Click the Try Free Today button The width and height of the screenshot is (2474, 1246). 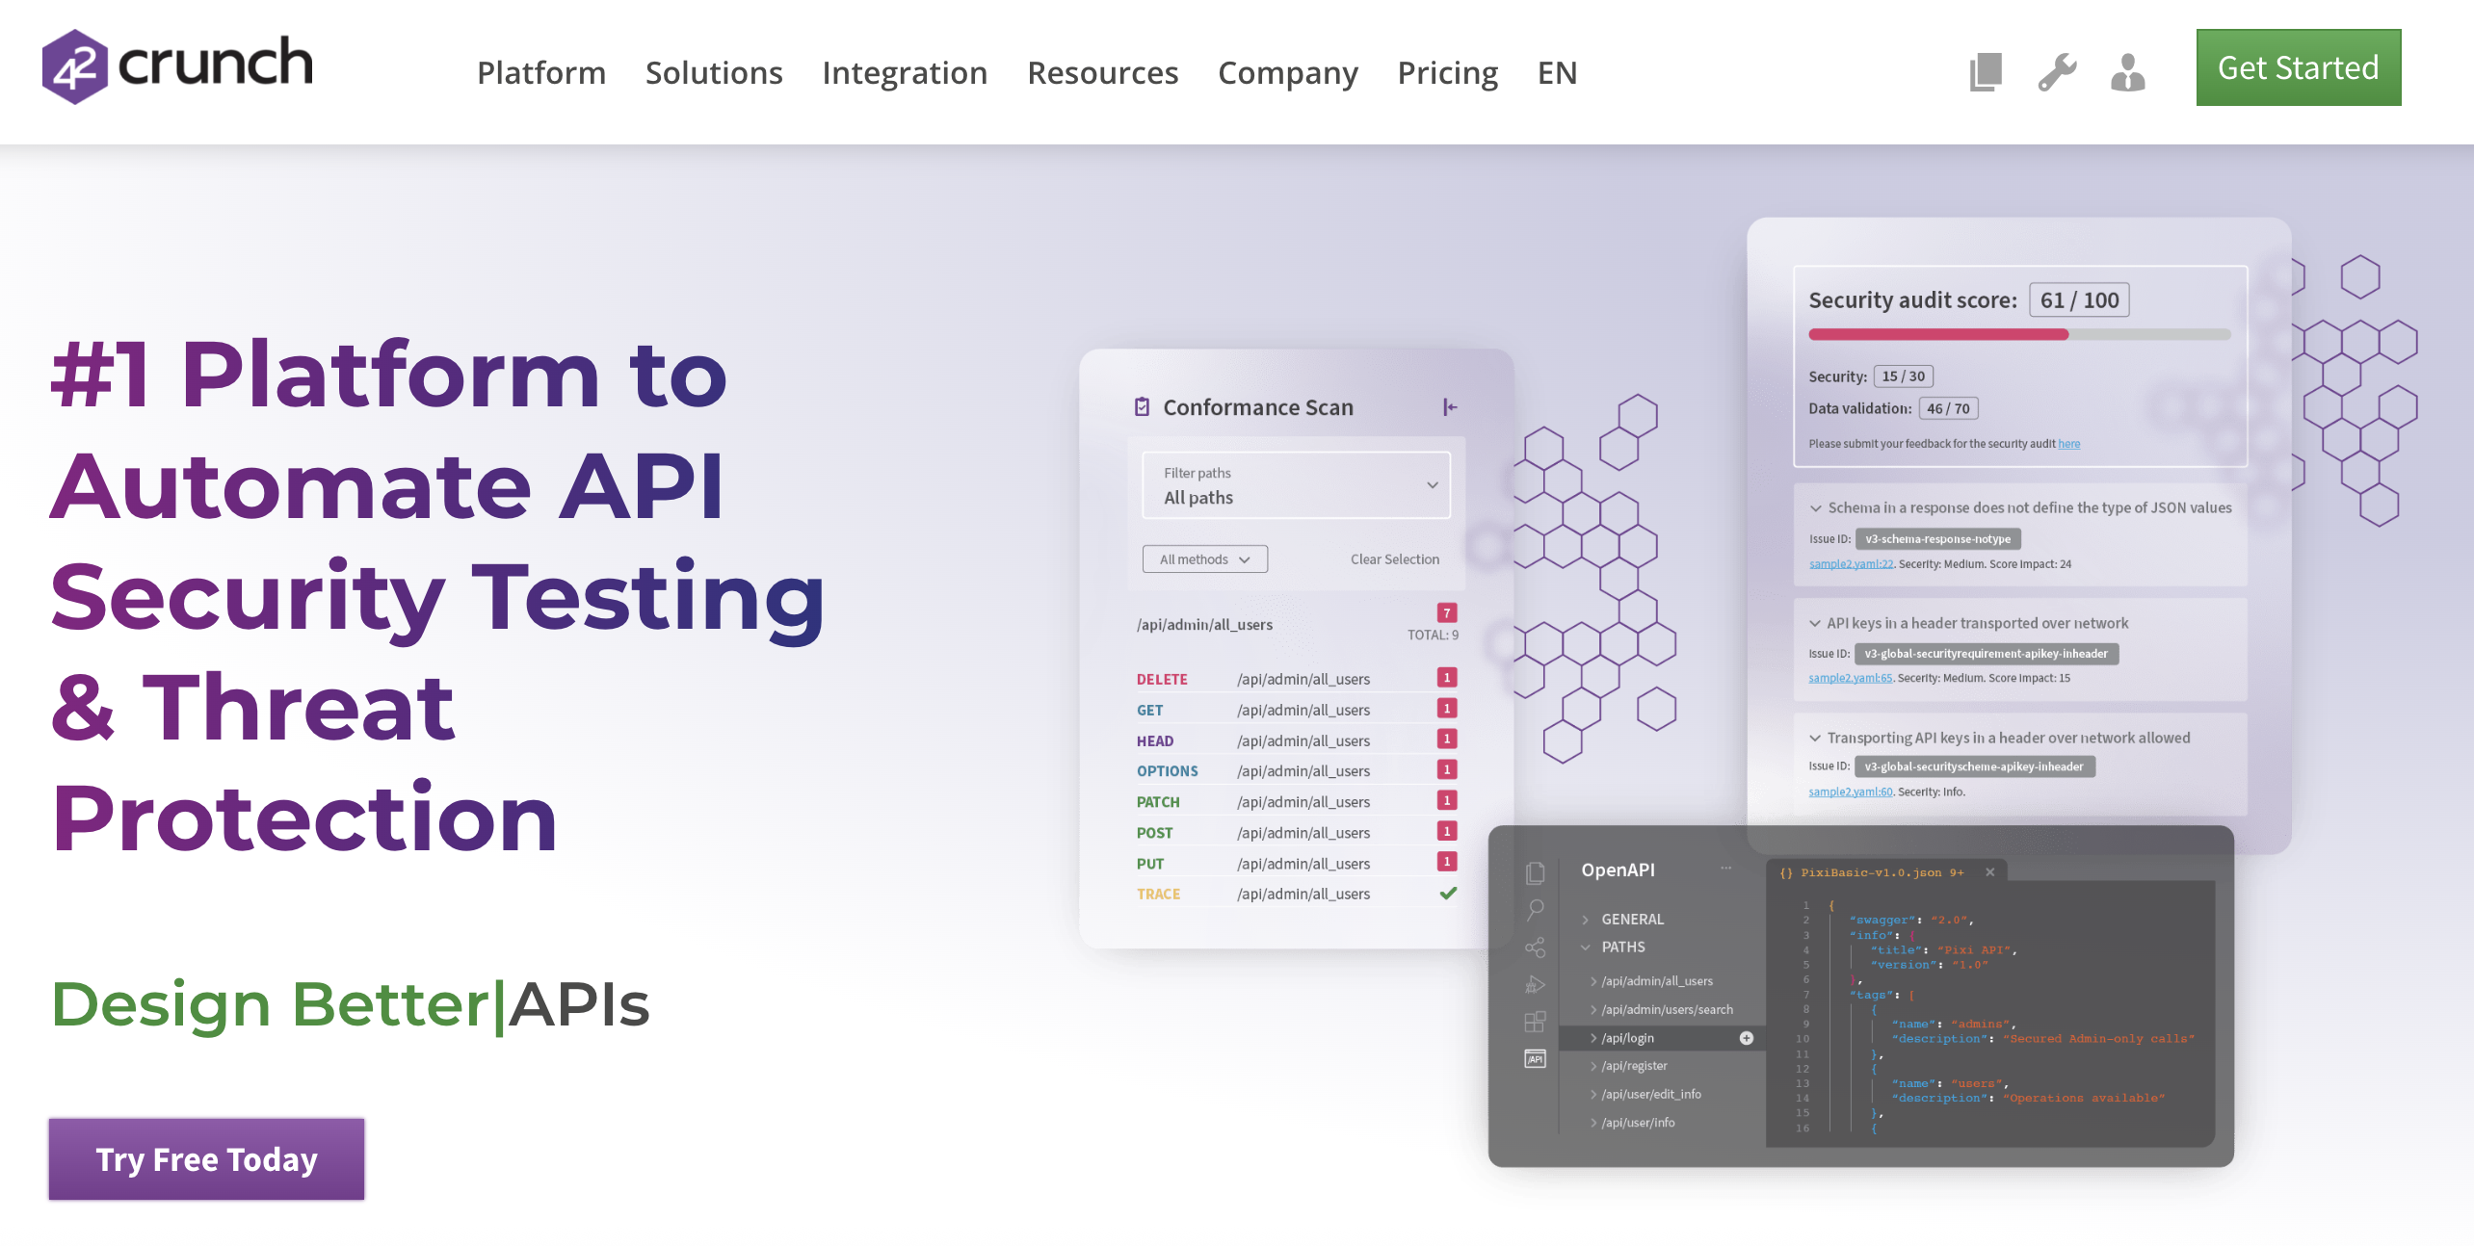[206, 1159]
